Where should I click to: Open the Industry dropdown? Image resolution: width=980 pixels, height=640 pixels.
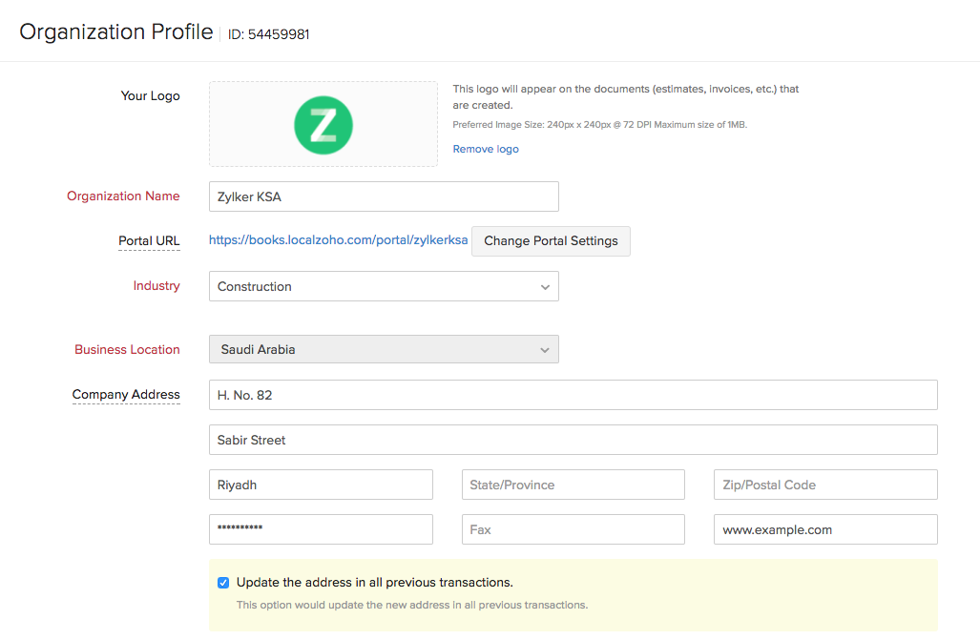pyautogui.click(x=383, y=286)
